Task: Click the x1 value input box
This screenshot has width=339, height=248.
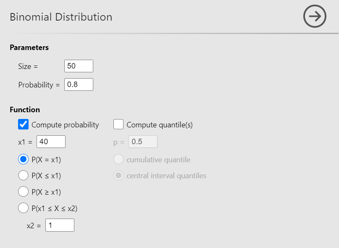Action: pyautogui.click(x=51, y=142)
